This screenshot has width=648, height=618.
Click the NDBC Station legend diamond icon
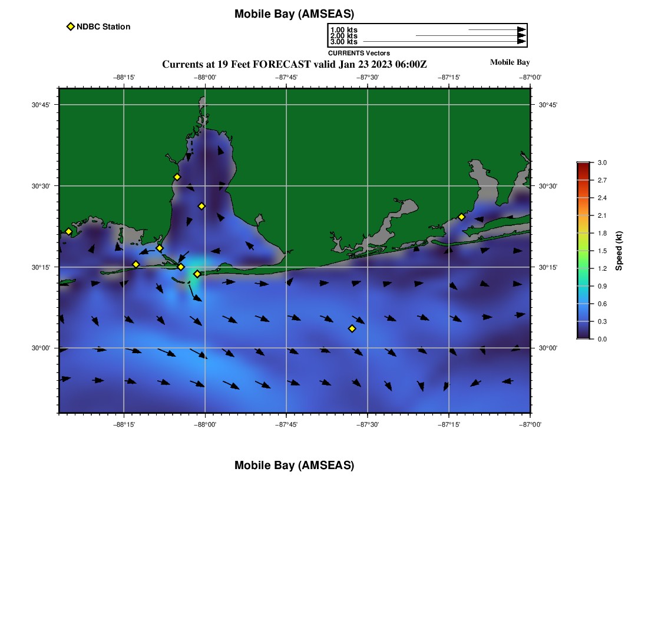tap(71, 26)
